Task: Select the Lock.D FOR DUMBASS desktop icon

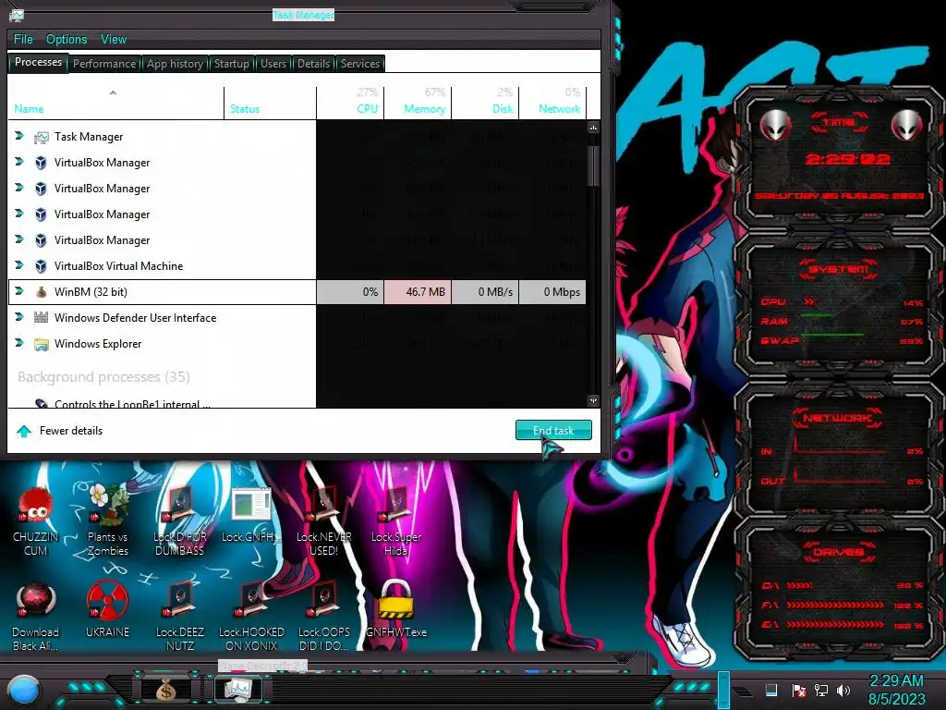Action: 180,520
